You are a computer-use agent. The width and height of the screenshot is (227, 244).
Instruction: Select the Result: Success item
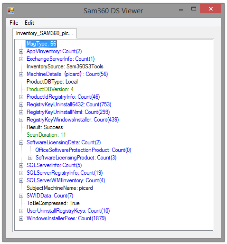pyautogui.click(x=45, y=127)
